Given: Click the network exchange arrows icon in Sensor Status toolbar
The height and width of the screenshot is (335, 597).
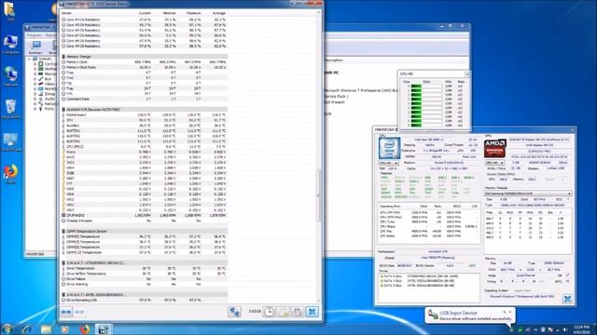Looking at the screenshot, I should coord(234,312).
